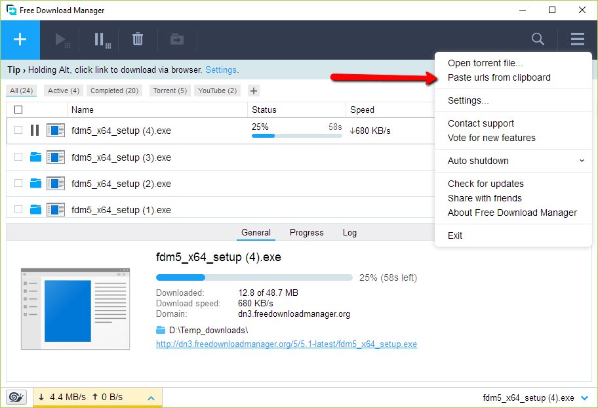
Task: Check the box for fdm5_x64_setup (4).exe
Action: pyautogui.click(x=18, y=130)
